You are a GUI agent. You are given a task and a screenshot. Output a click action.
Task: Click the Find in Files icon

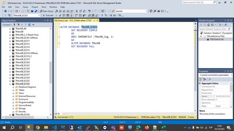[x=113, y=11]
